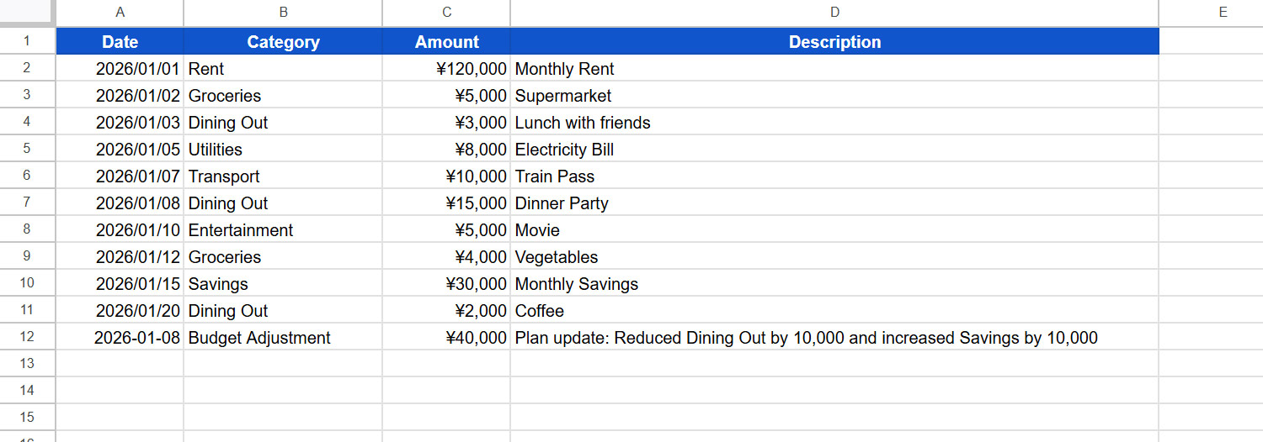
Task: Select the Plan update description cell
Action: [x=834, y=338]
